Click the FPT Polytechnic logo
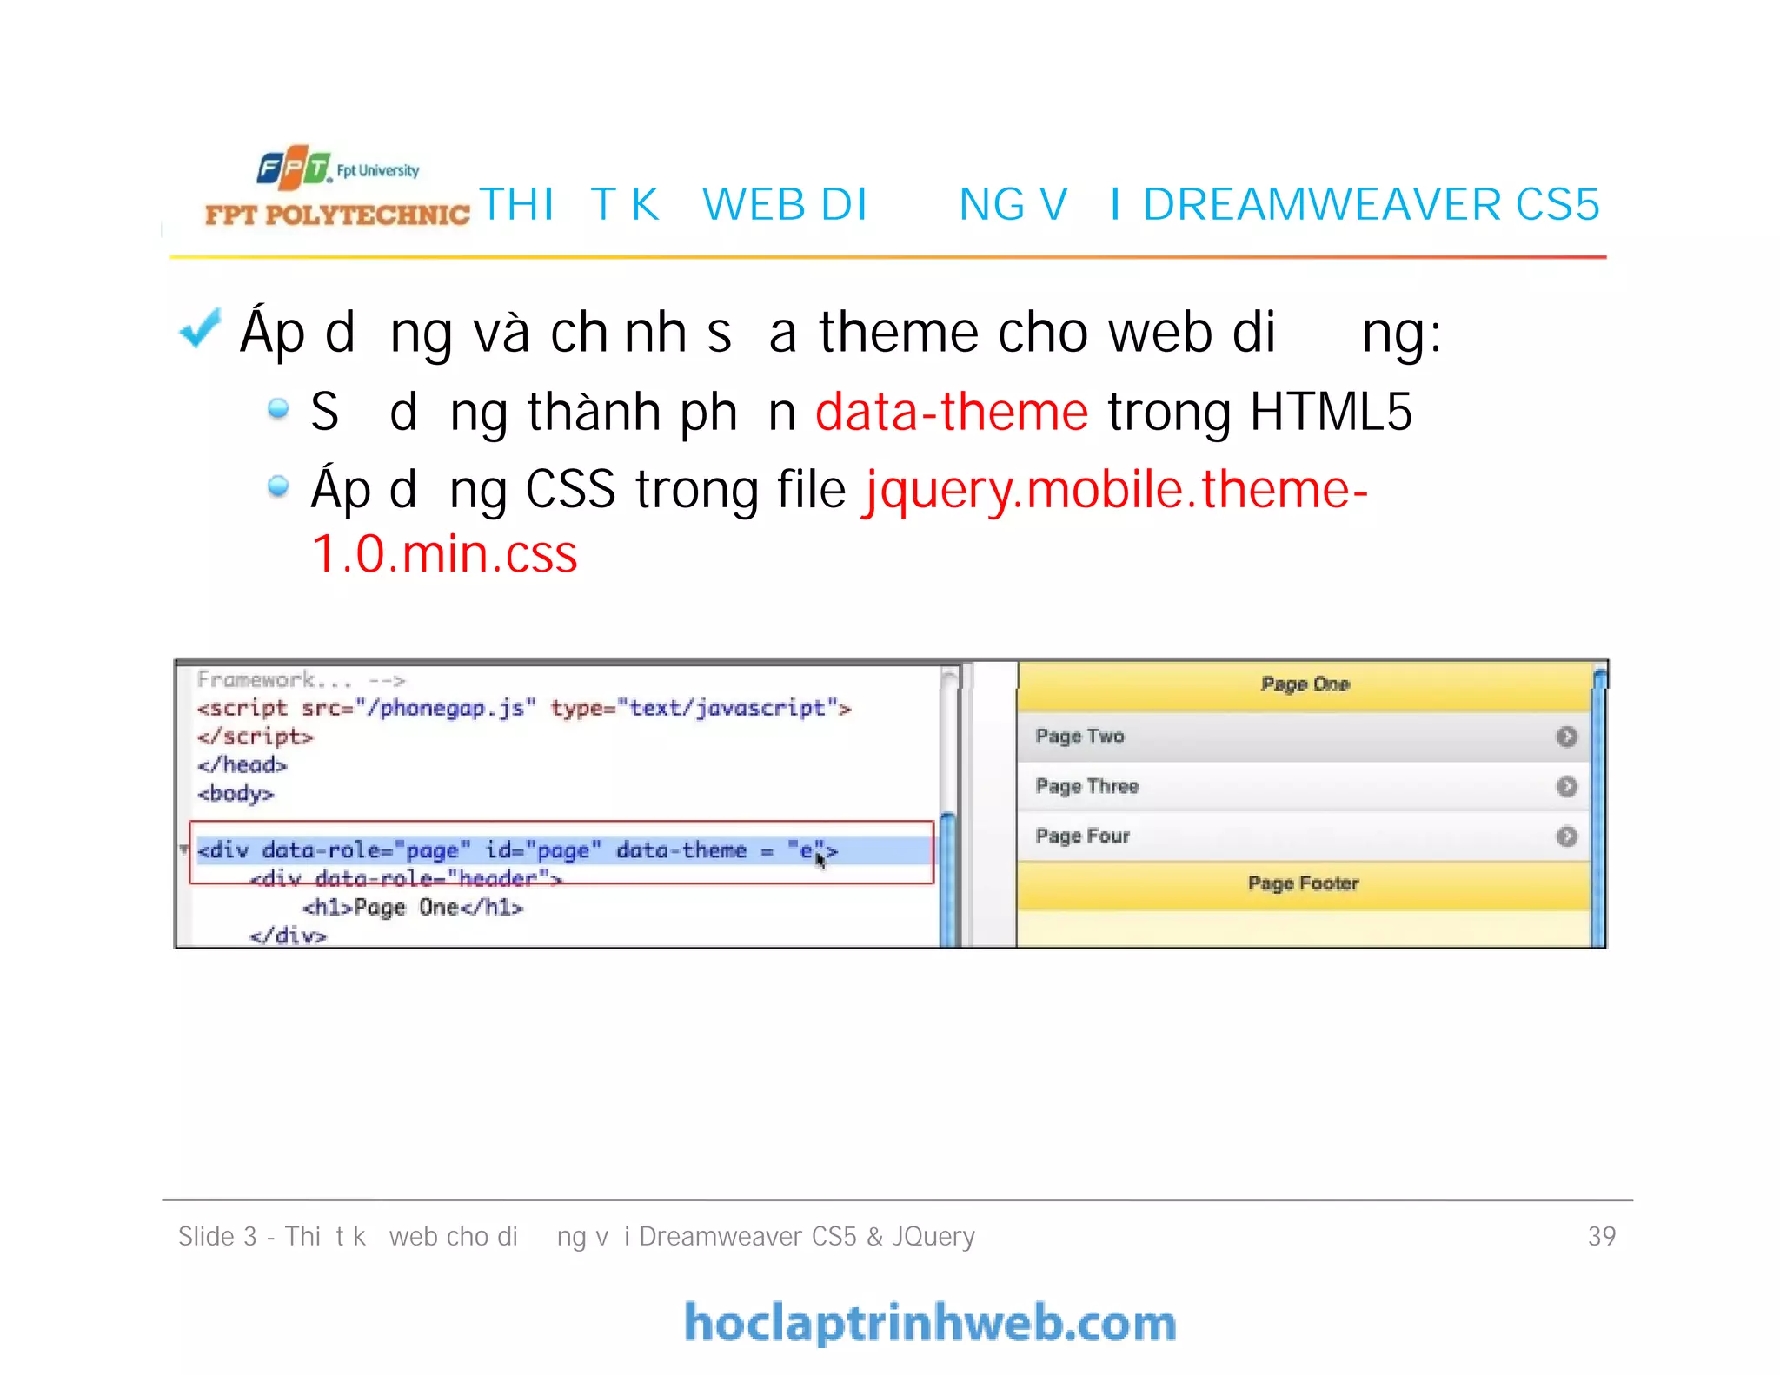The width and height of the screenshot is (1780, 1375). (x=337, y=188)
